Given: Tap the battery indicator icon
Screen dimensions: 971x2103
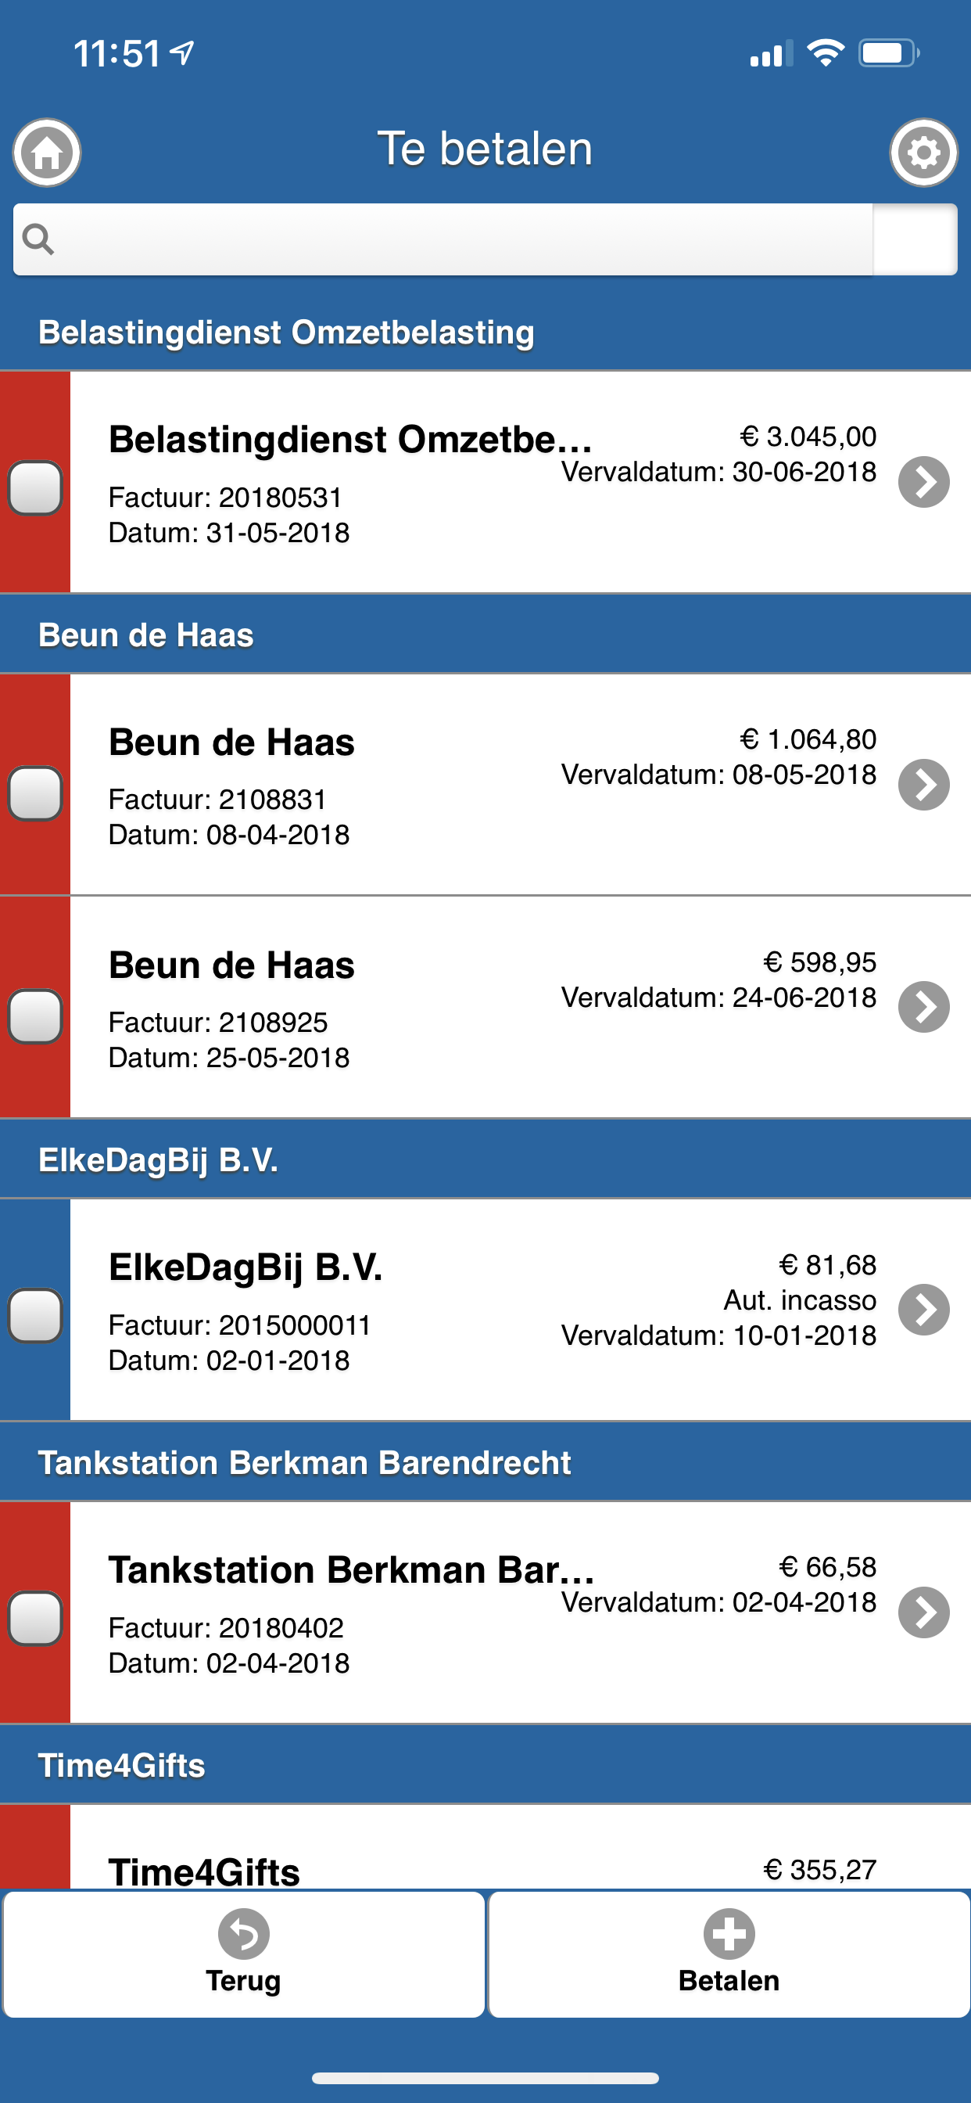Looking at the screenshot, I should point(889,54).
